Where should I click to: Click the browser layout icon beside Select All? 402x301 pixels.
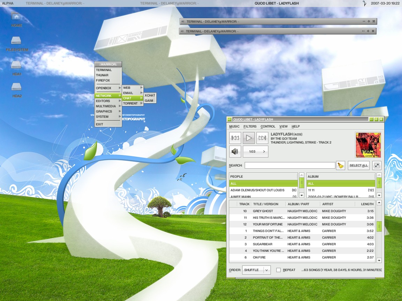(x=377, y=165)
